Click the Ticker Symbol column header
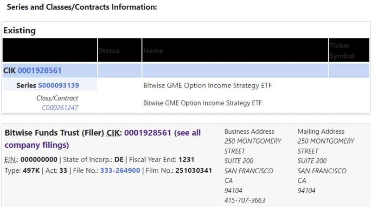 pos(342,50)
